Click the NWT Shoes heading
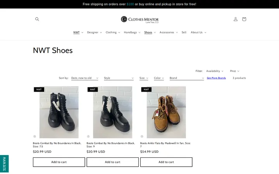 (53, 50)
